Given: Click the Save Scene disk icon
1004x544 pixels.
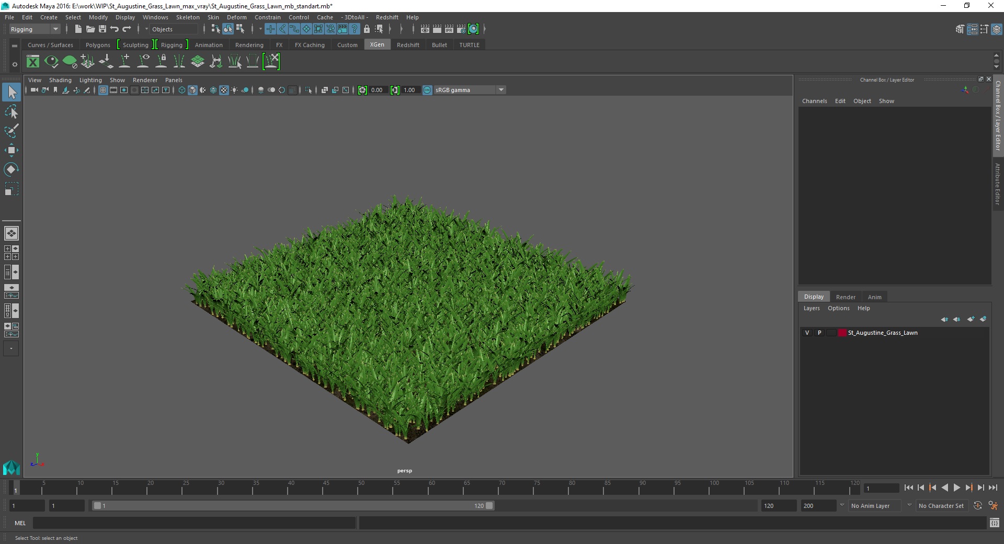Looking at the screenshot, I should tap(102, 29).
